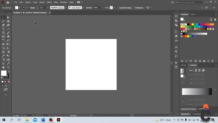This screenshot has width=218, height=123.
Task: Click the Home button
Action: (x=8, y=2)
